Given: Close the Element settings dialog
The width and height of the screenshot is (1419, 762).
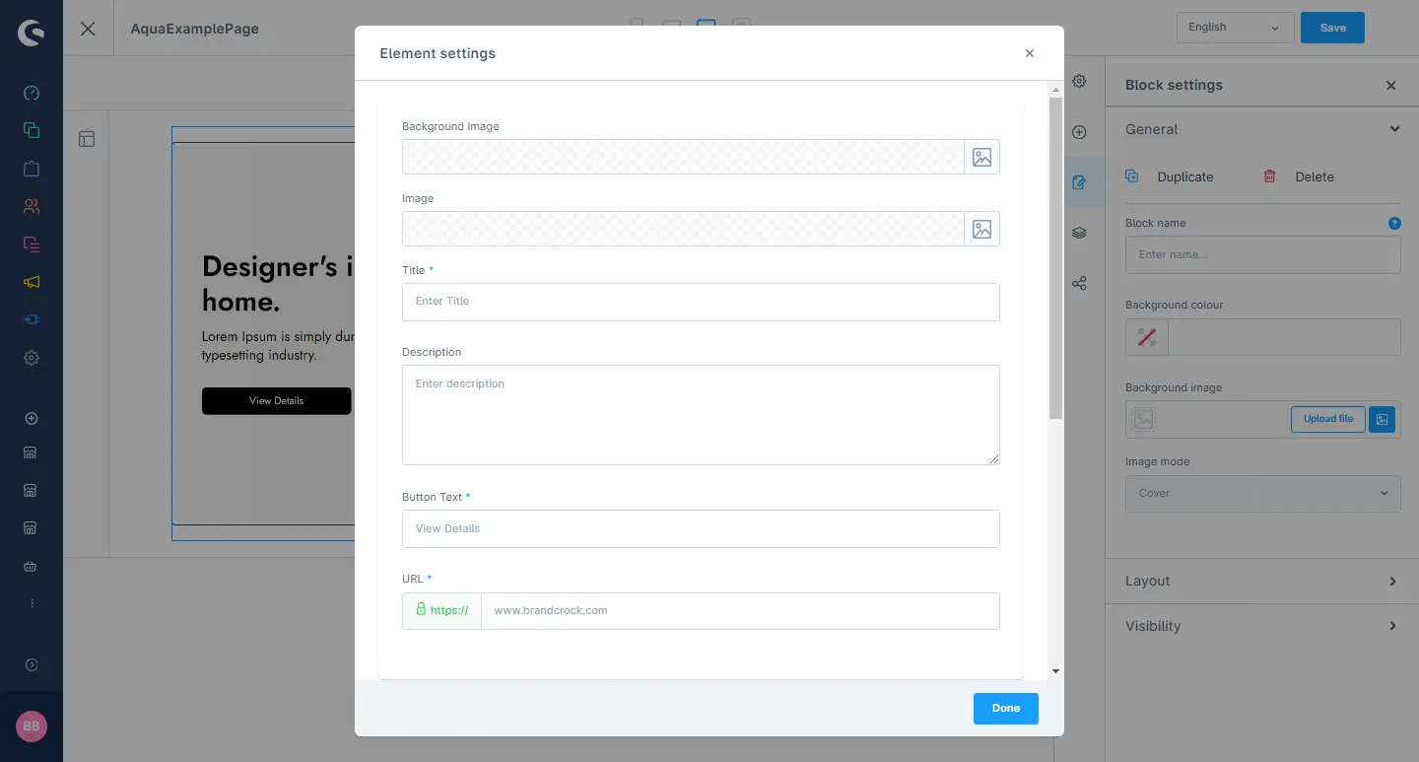Looking at the screenshot, I should 1030,53.
